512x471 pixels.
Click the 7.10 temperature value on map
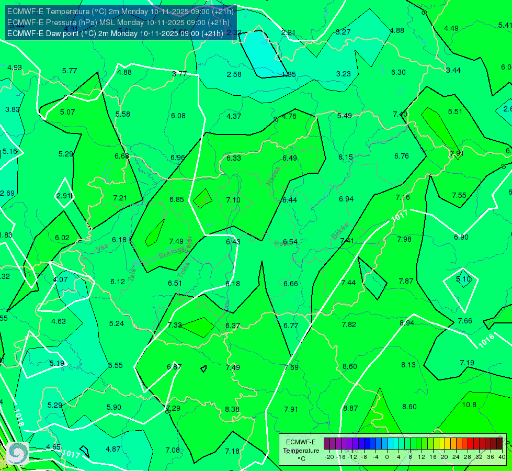233,200
